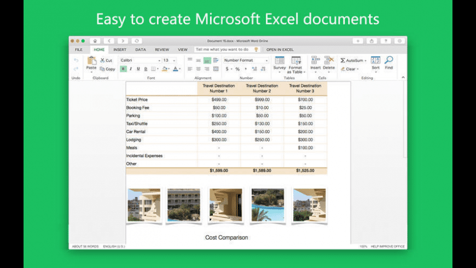Click the Paste clipboard icon
Screen dimensions: 476x268
pyautogui.click(x=91, y=61)
